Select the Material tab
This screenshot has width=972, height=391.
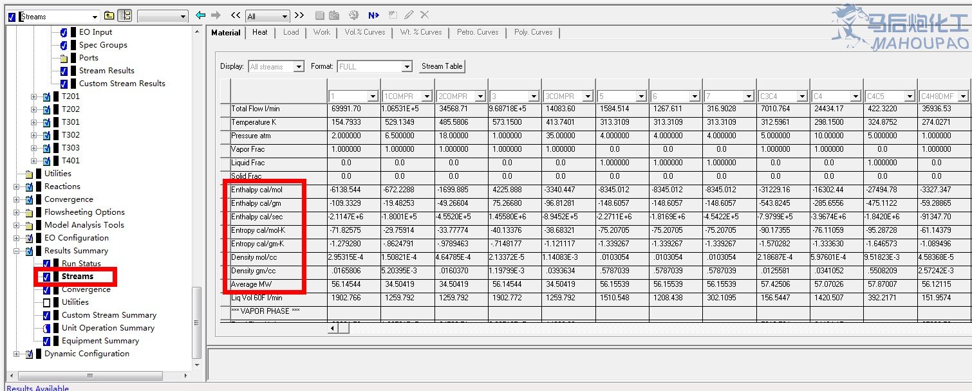pyautogui.click(x=226, y=32)
